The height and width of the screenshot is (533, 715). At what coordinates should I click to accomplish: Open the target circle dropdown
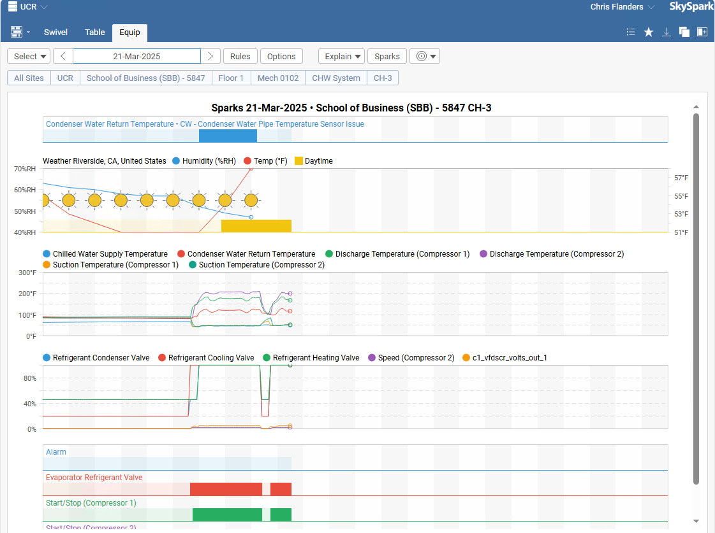(x=425, y=56)
